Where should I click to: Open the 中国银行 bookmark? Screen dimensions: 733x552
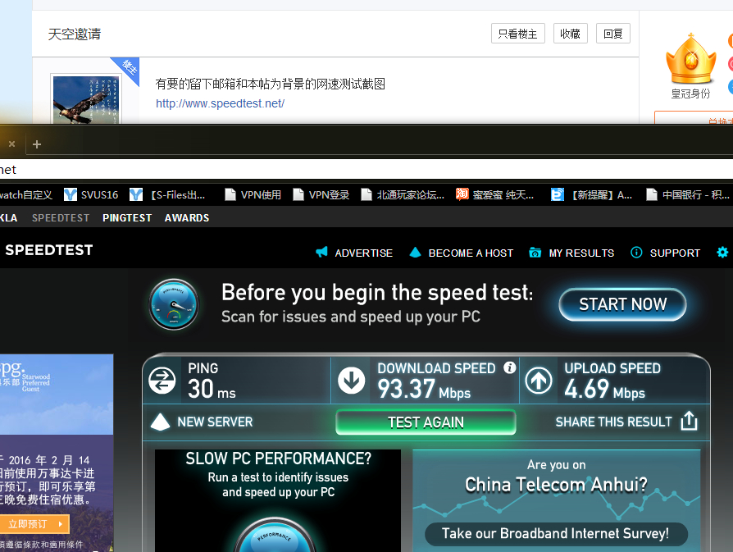(x=688, y=194)
